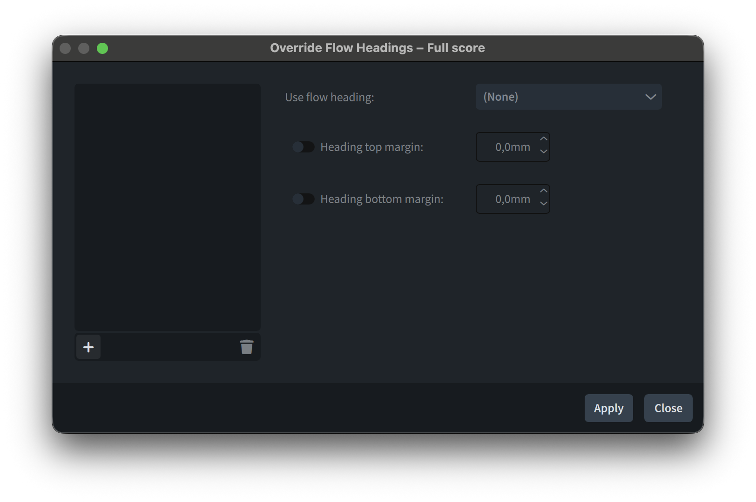This screenshot has height=502, width=756.
Task: Increase Heading top margin with up arrow
Action: pyautogui.click(x=543, y=139)
